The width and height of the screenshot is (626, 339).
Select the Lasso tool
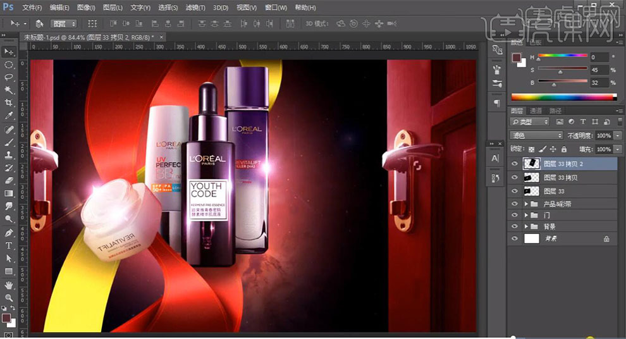8,77
